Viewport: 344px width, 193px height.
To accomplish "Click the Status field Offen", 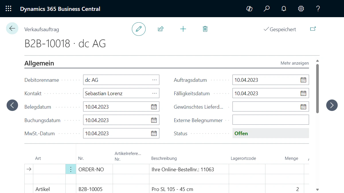I will 271,133.
